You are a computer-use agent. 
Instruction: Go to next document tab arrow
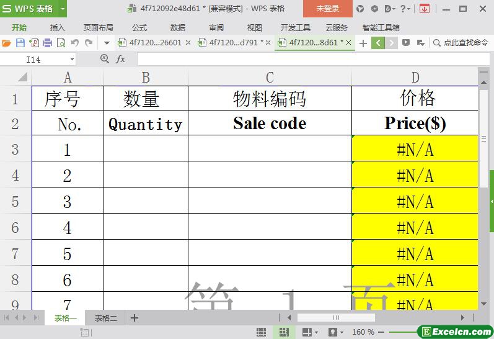click(391, 43)
